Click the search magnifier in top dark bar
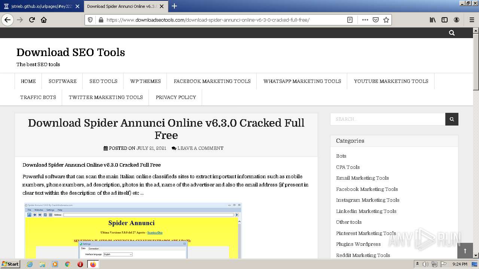The width and height of the screenshot is (479, 269). [x=452, y=33]
